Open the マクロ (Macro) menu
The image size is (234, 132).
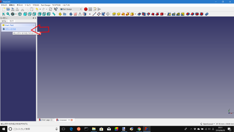point(36,5)
